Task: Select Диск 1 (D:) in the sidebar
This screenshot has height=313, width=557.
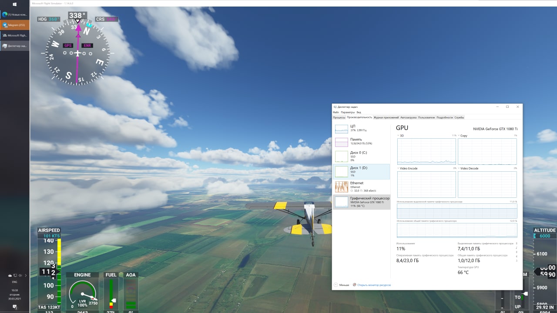Action: pos(362,172)
